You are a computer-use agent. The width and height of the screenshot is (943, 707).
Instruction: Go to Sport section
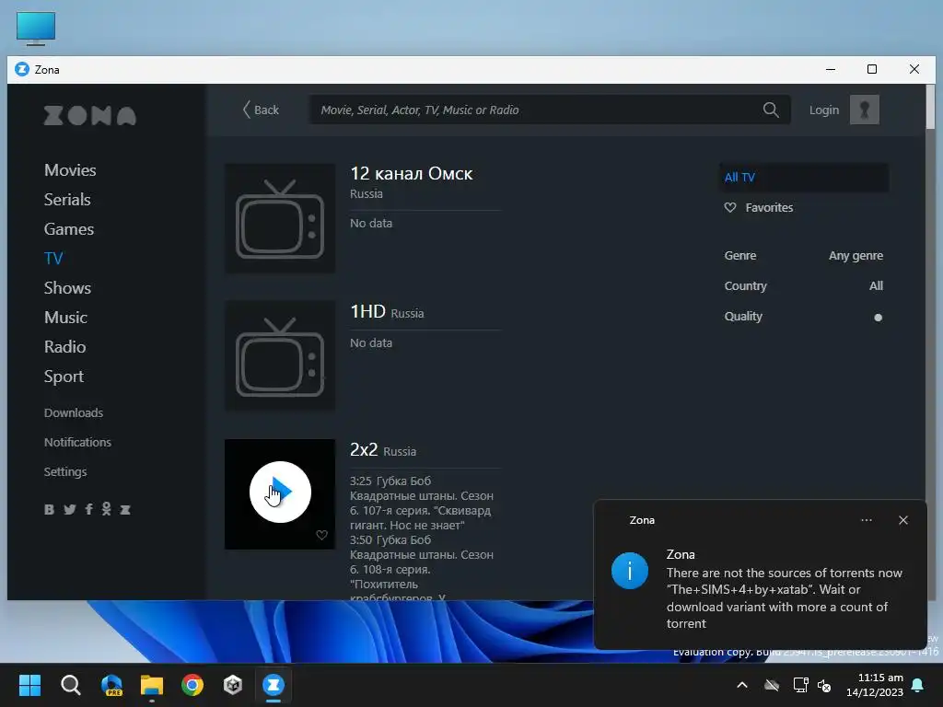64,377
